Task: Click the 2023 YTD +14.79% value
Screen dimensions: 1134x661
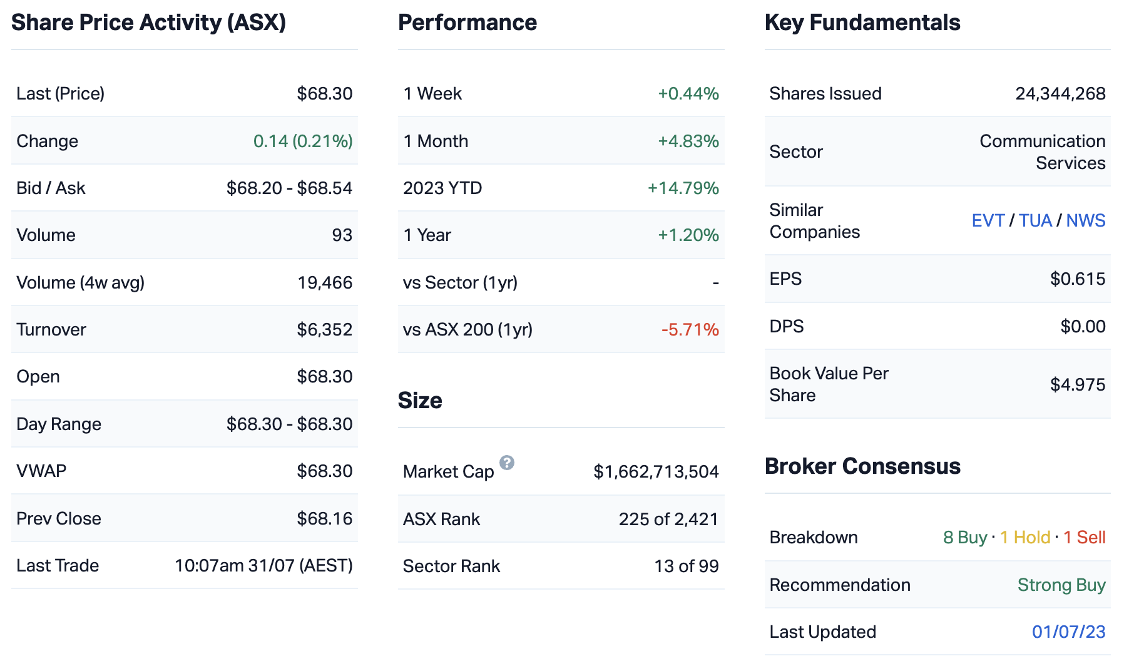Action: (683, 188)
